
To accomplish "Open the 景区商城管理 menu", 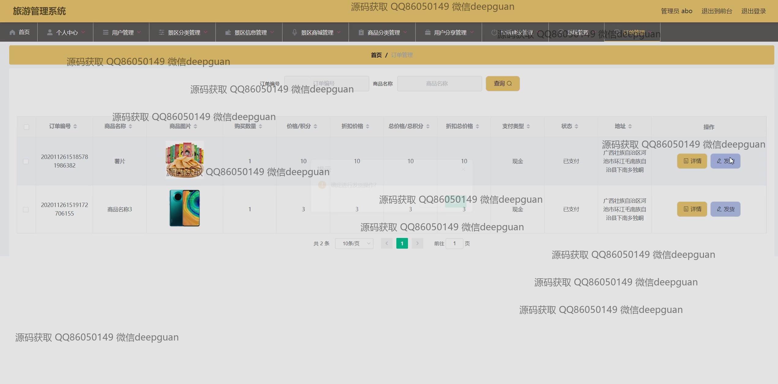I will click(x=316, y=32).
